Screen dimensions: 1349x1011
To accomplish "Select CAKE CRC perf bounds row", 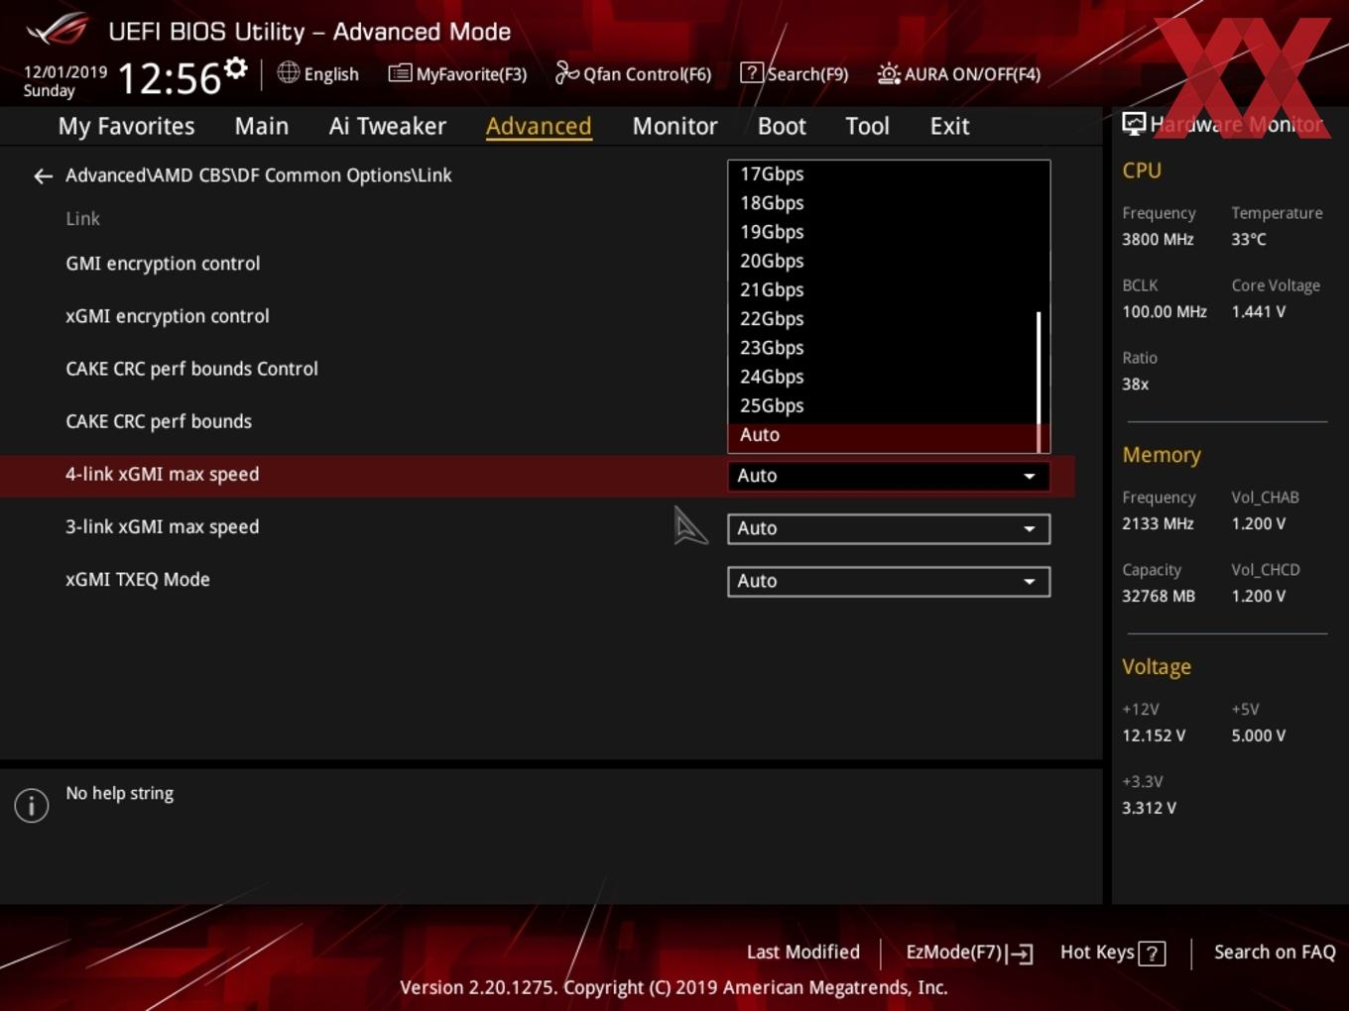I will [159, 421].
